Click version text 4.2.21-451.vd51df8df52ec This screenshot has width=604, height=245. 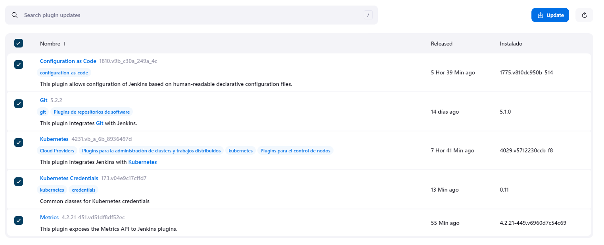93,217
